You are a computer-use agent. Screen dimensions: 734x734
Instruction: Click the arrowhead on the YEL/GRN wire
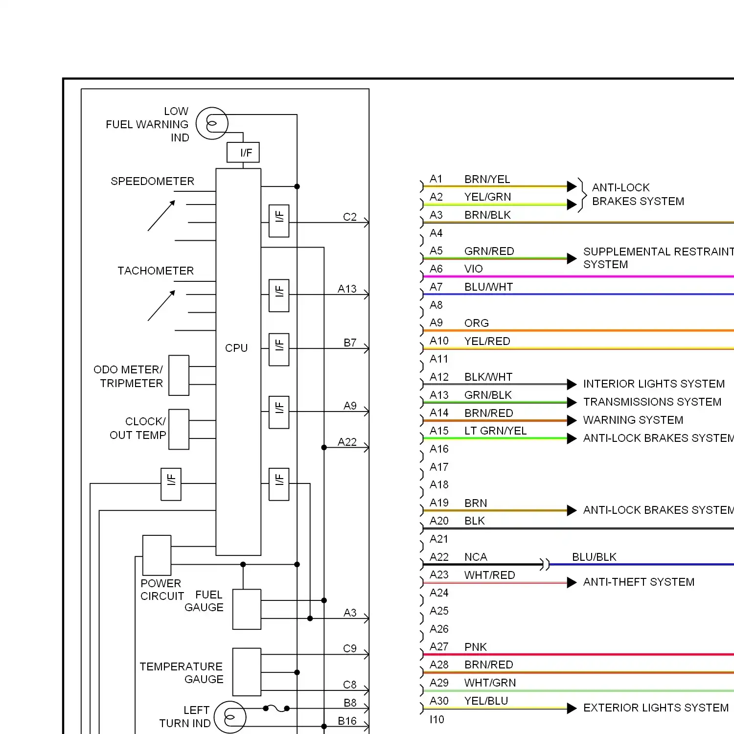pyautogui.click(x=572, y=204)
